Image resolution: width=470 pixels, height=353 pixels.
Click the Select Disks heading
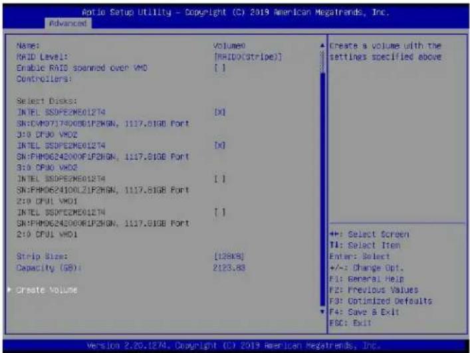pyautogui.click(x=47, y=101)
